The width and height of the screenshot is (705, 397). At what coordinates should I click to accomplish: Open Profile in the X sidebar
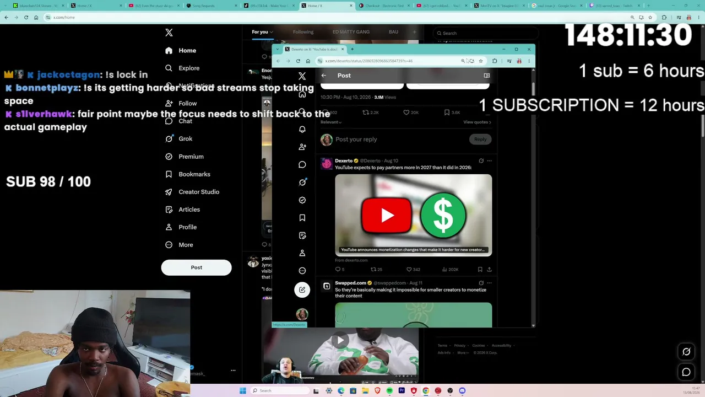click(181, 227)
